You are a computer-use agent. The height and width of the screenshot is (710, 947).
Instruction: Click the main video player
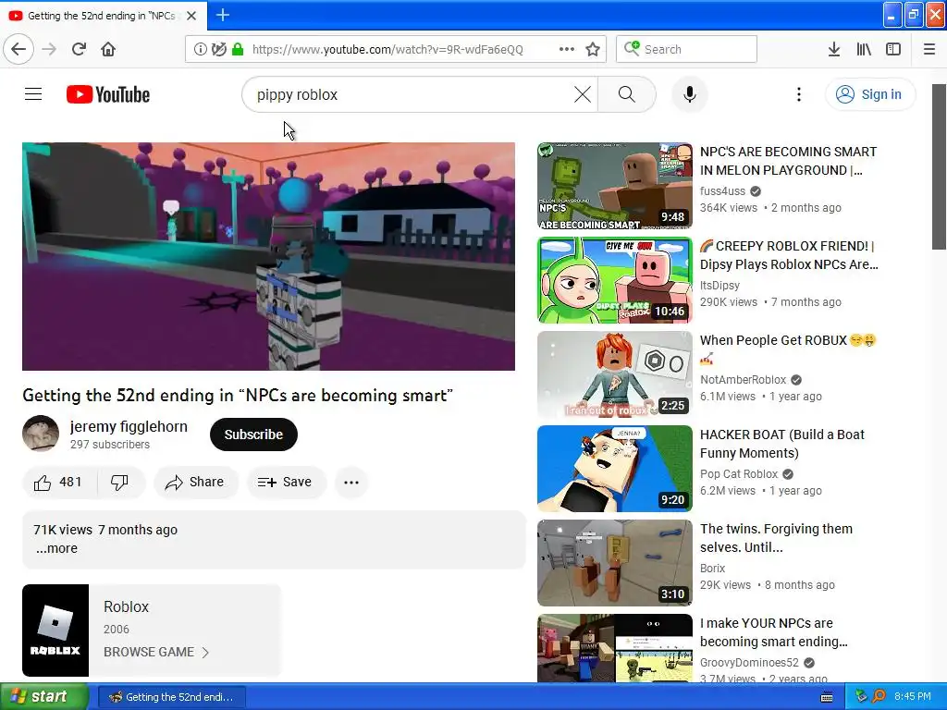tap(269, 256)
